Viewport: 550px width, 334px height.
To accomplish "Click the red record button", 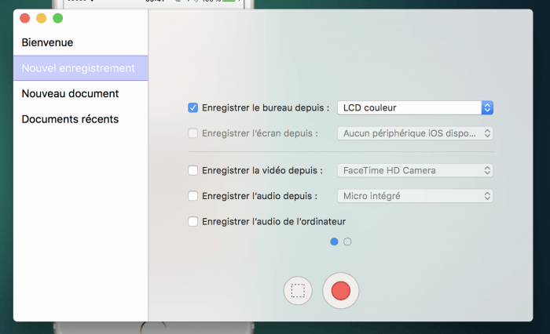I will tap(340, 291).
